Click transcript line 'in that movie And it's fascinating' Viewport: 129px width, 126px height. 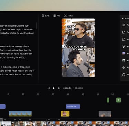click(x=16, y=74)
